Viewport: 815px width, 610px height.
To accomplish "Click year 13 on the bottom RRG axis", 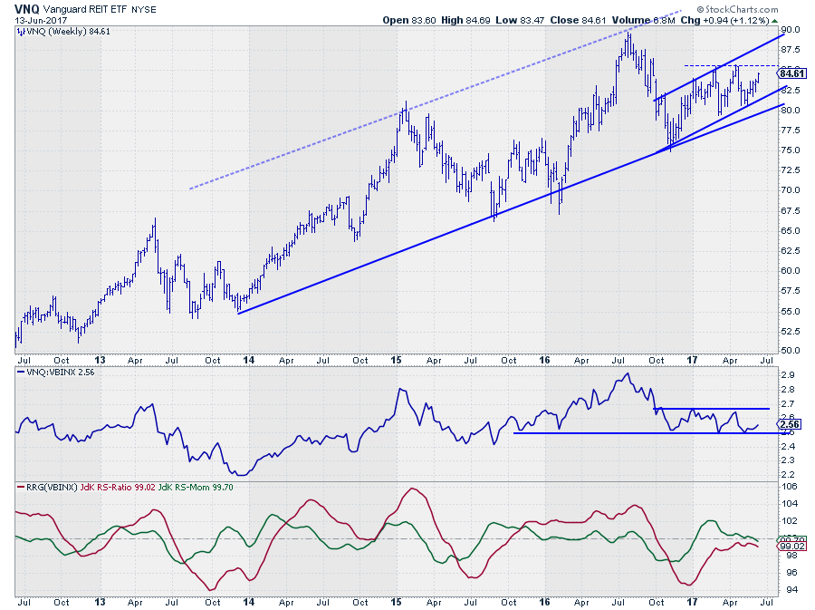I will coord(100,602).
